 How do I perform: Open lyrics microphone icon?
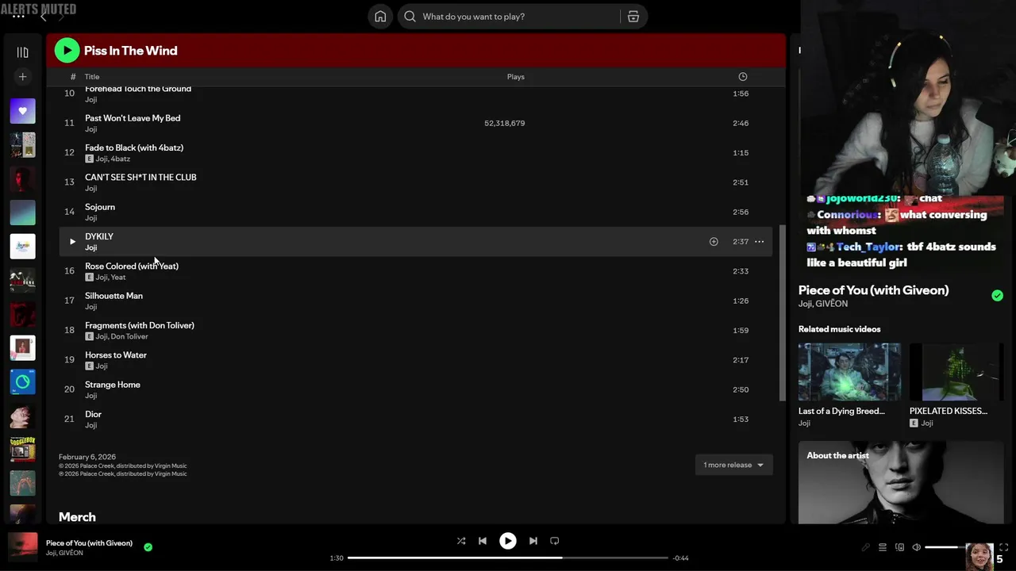tap(865, 547)
